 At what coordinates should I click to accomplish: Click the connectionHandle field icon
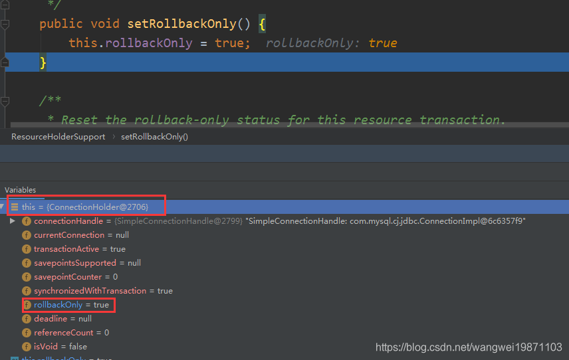coord(27,221)
